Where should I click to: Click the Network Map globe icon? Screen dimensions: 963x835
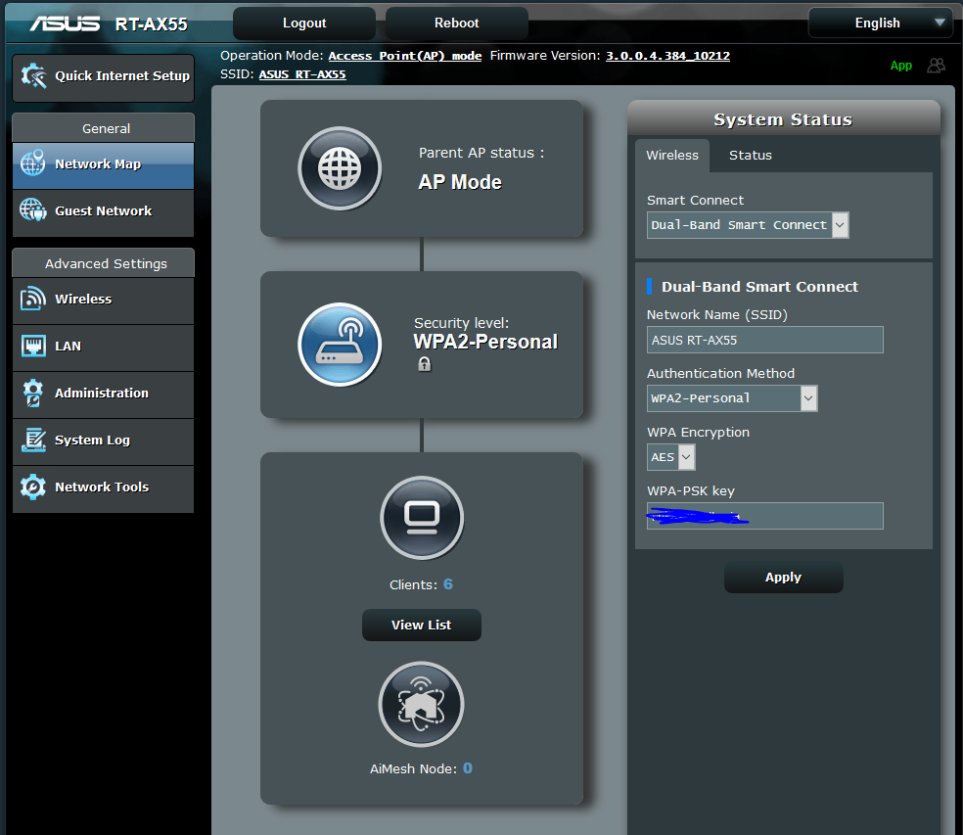[x=32, y=162]
